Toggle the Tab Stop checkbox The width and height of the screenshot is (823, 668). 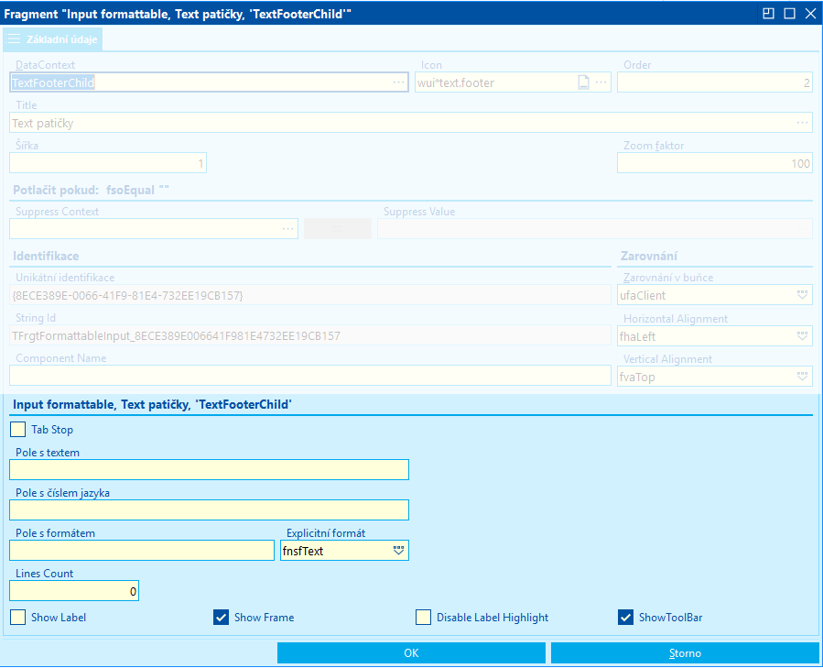17,430
